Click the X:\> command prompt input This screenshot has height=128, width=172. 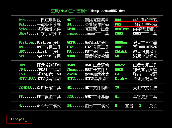point(19,119)
